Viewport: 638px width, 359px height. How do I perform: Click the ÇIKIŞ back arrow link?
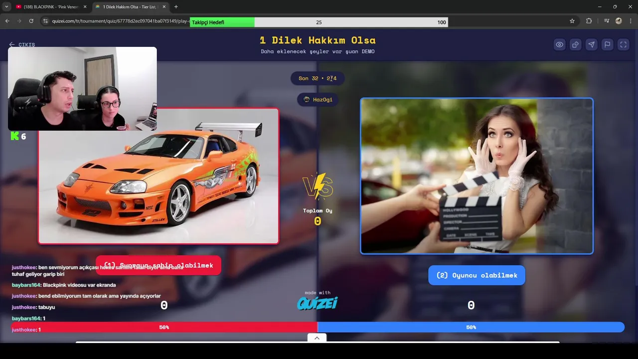(22, 44)
